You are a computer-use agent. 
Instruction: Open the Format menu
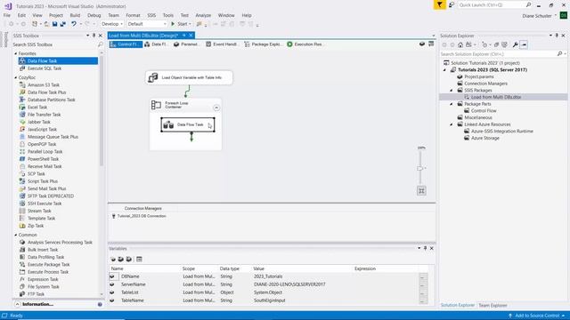(x=133, y=15)
